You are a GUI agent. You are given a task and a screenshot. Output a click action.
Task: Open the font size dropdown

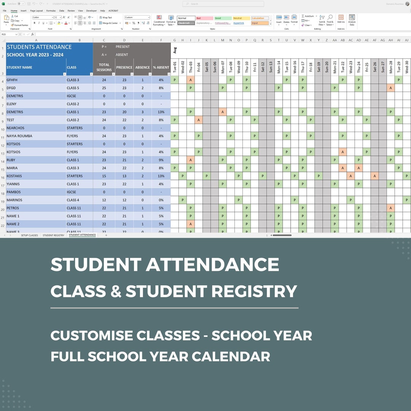60,17
